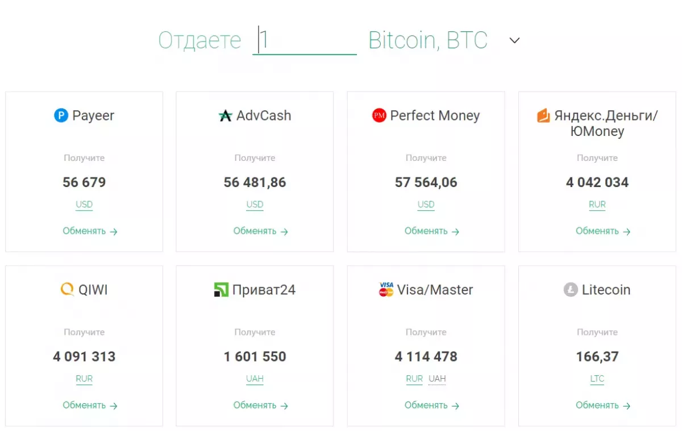Expand the Bitcoin, BTC currency dropdown
This screenshot has width=682, height=431.
tap(514, 40)
